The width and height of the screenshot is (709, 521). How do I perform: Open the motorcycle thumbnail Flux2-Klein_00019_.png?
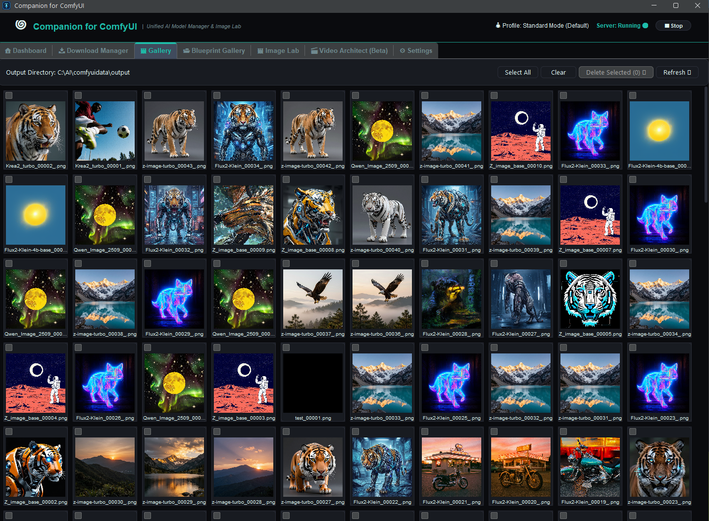(x=590, y=467)
